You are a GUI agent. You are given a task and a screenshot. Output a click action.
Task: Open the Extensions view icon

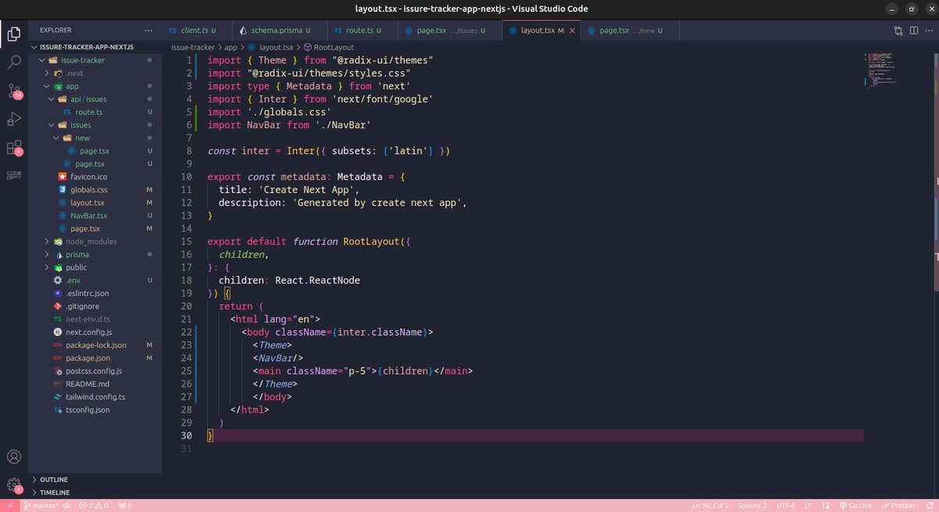[14, 147]
